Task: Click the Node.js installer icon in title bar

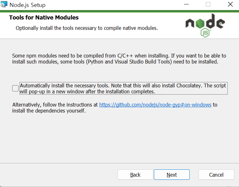Action: click(4, 4)
